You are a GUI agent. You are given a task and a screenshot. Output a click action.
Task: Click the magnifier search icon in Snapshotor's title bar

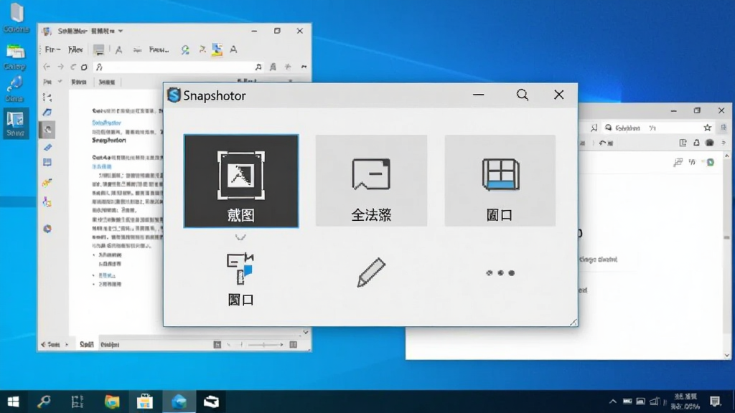[x=523, y=95]
